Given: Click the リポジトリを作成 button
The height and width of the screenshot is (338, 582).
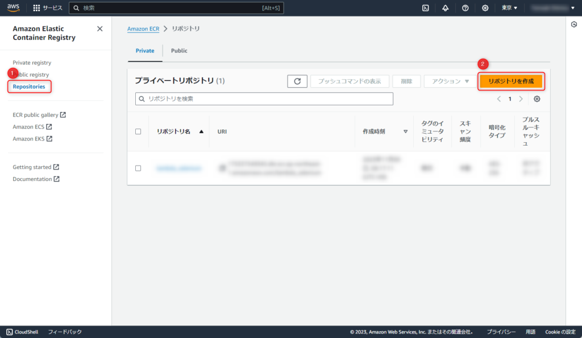Looking at the screenshot, I should (x=511, y=81).
